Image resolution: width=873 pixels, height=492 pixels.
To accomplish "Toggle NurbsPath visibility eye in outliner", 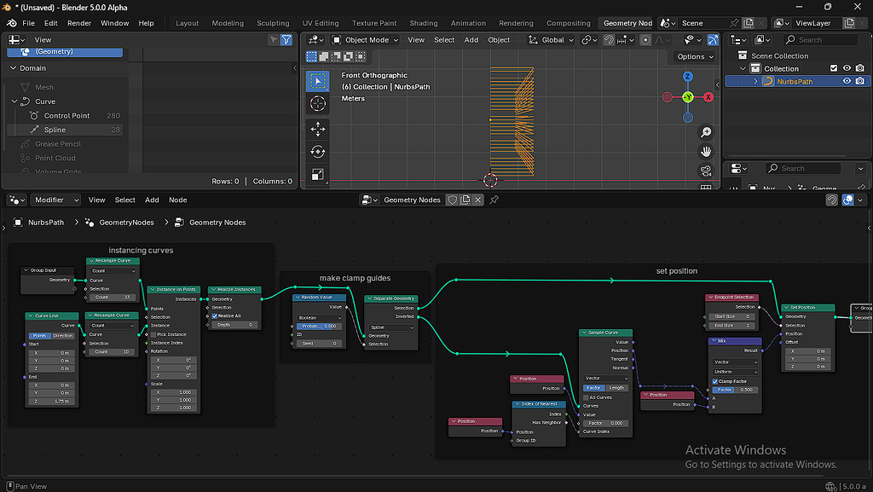I will click(847, 81).
